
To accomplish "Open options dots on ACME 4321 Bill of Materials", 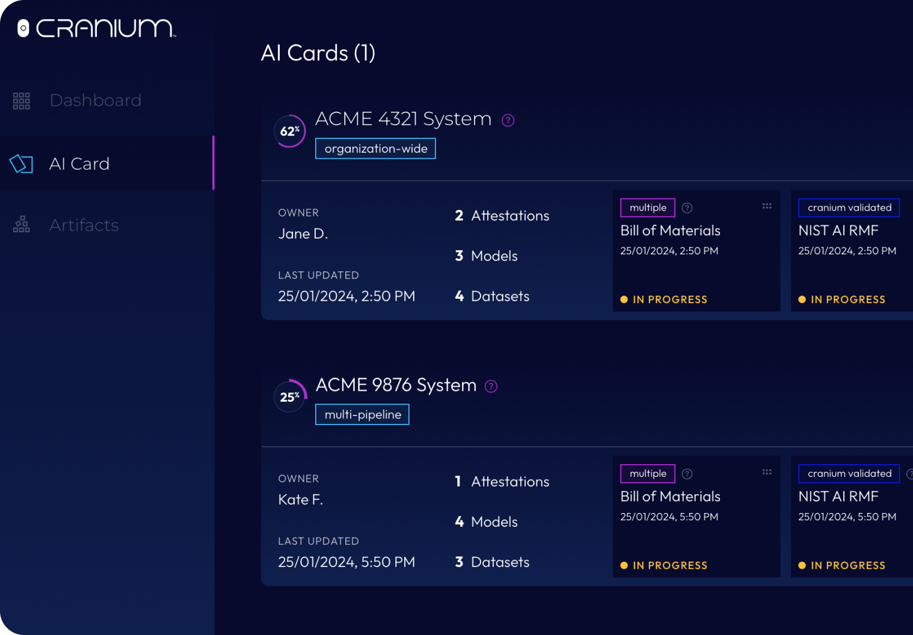I will [x=767, y=206].
